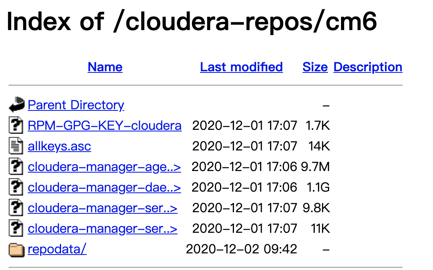Go to the Parent Directory link
Viewport: 433px width, 270px height.
coord(76,105)
